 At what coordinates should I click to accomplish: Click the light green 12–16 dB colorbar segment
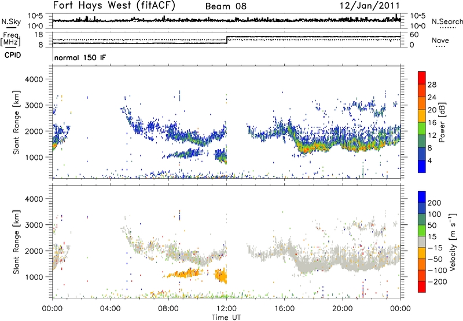(422, 128)
